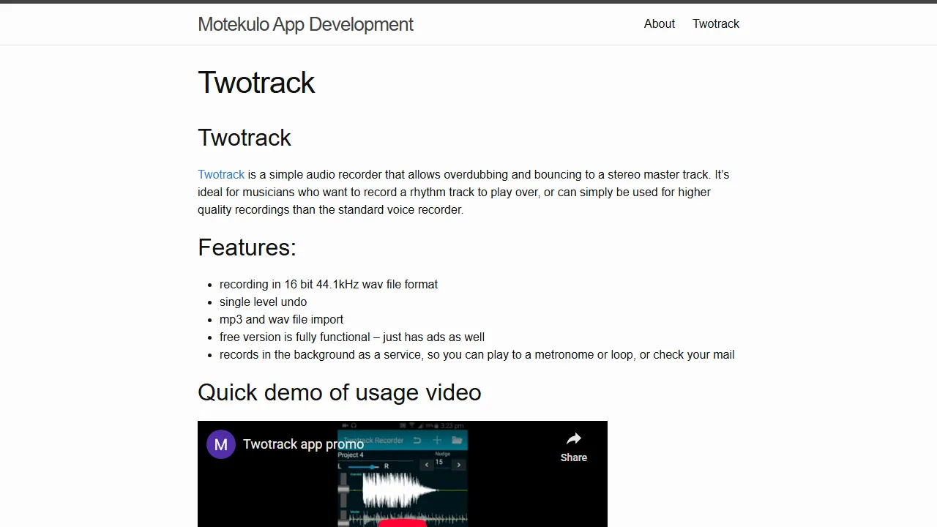Click the headphones icon in the status bar
The image size is (937, 527).
point(354,425)
